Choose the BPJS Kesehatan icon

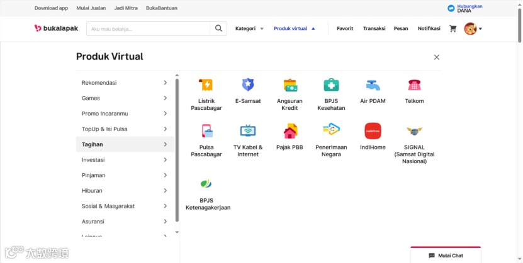coord(331,85)
